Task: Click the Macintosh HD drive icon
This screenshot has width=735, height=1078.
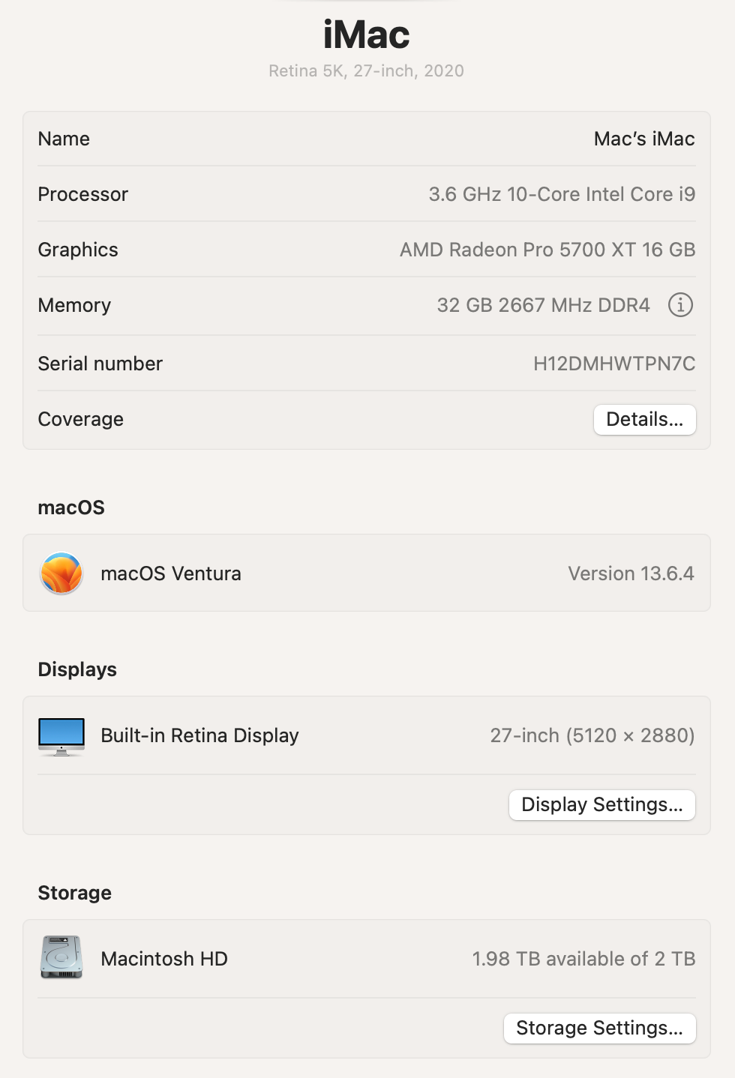Action: (61, 958)
